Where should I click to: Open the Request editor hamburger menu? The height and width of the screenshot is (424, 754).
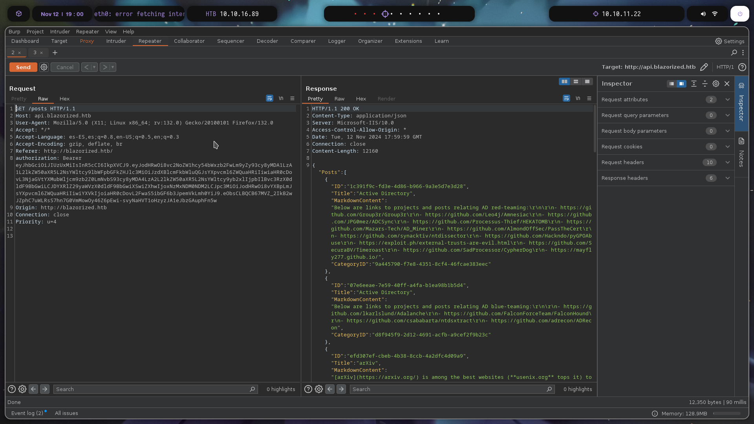click(292, 99)
